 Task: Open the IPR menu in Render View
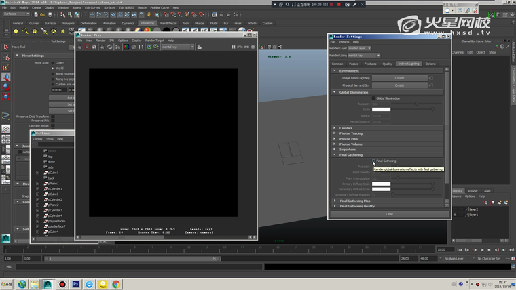[111, 41]
